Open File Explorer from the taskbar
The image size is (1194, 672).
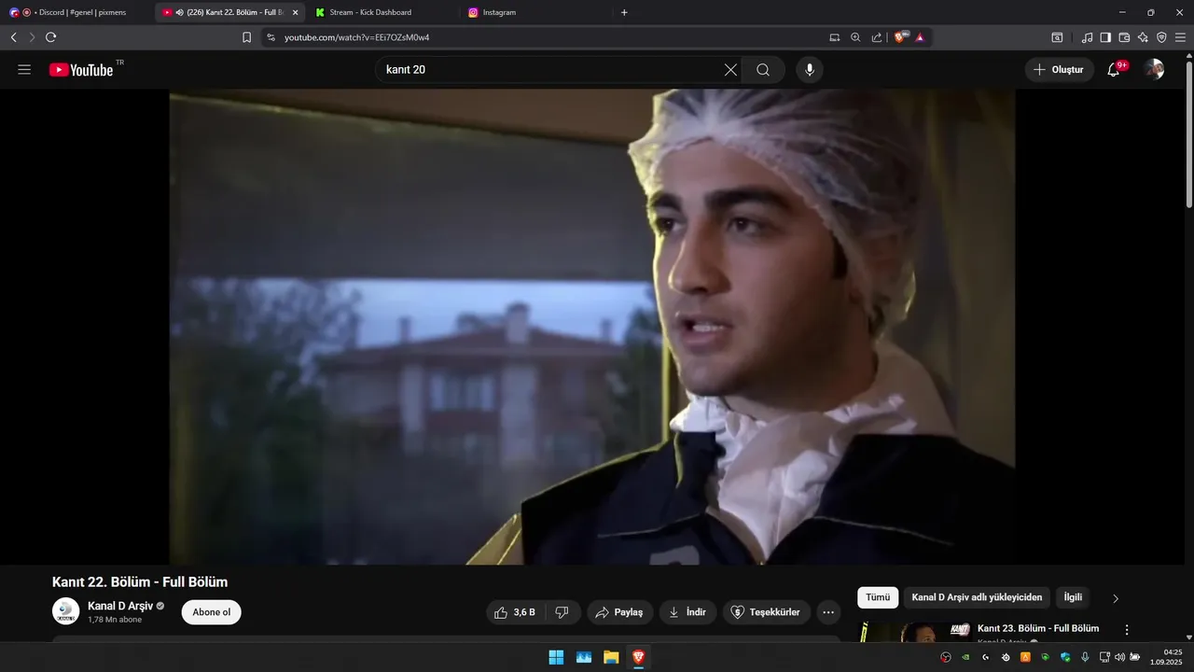coord(611,657)
